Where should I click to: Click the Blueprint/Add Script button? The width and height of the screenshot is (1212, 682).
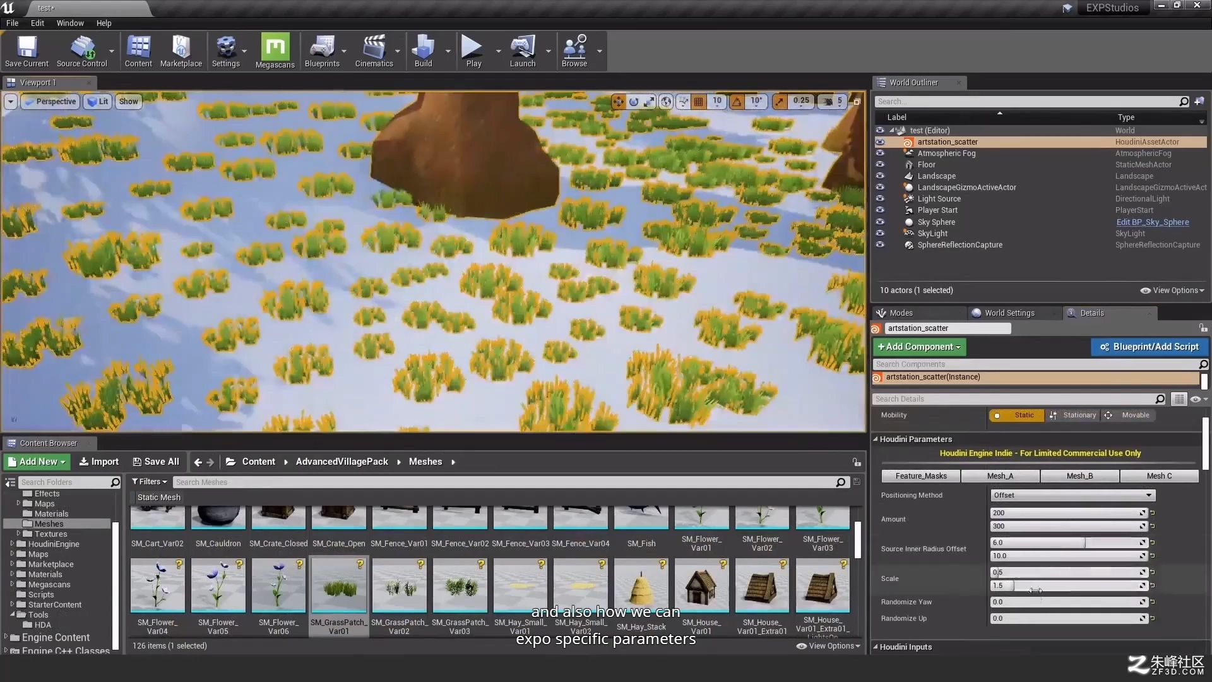coord(1150,347)
